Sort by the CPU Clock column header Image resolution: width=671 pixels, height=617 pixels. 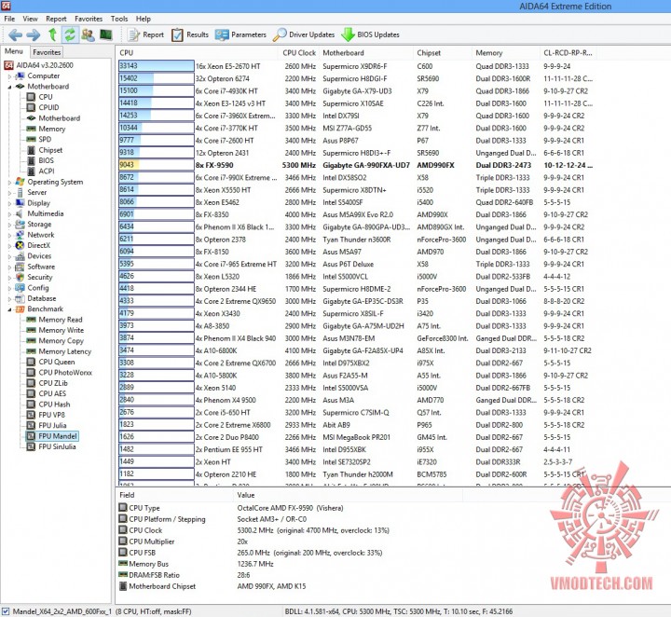click(x=299, y=53)
